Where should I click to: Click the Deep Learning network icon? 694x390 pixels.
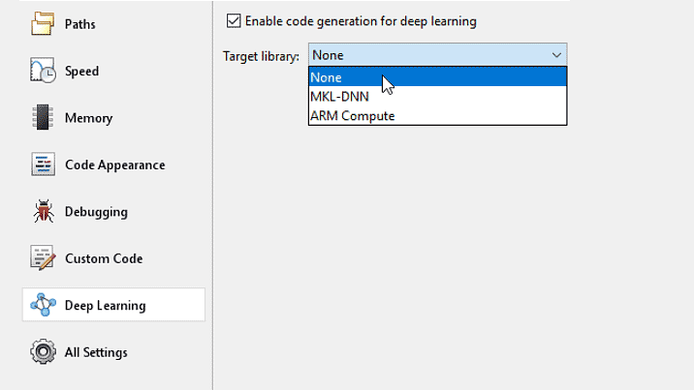[x=43, y=305]
